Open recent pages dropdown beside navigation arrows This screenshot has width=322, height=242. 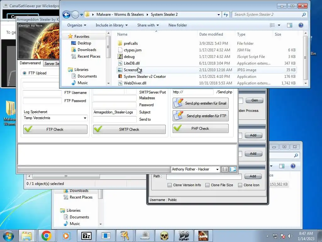click(81, 14)
